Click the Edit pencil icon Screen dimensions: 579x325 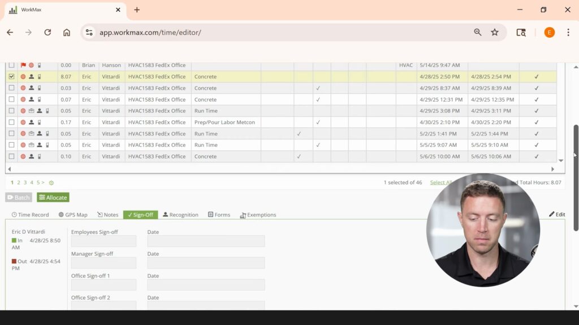tap(552, 214)
